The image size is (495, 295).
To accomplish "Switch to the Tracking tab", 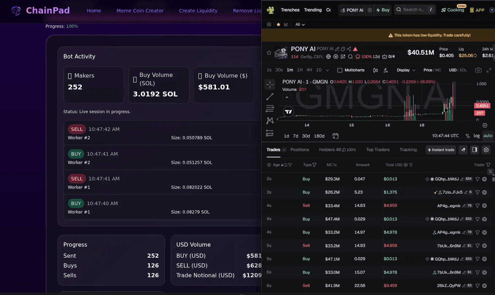I will [408, 150].
